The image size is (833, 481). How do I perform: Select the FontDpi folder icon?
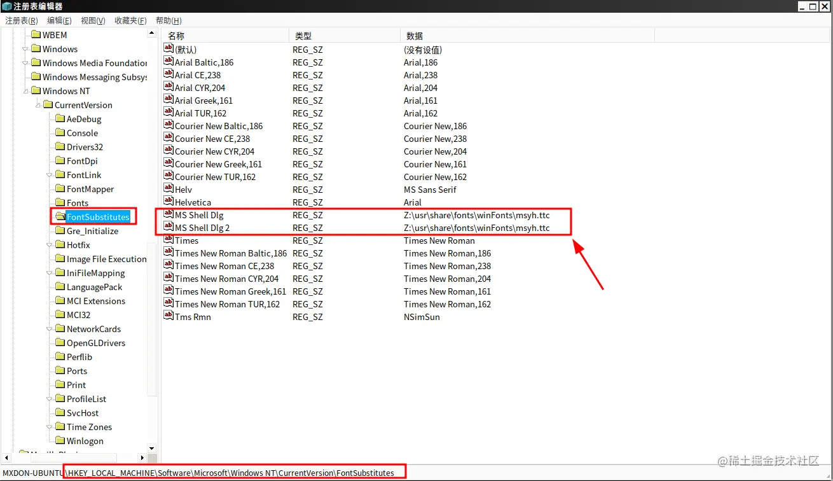pyautogui.click(x=60, y=161)
